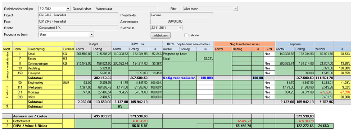The width and height of the screenshot is (353, 131).
Task: Click the Budget column group header
Action: click(x=93, y=44)
